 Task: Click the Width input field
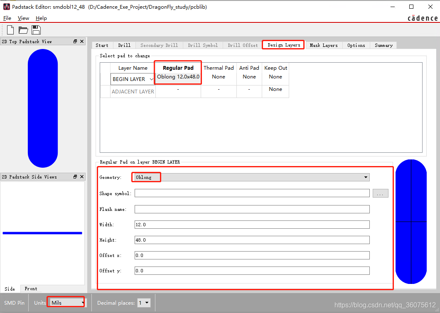click(x=252, y=225)
